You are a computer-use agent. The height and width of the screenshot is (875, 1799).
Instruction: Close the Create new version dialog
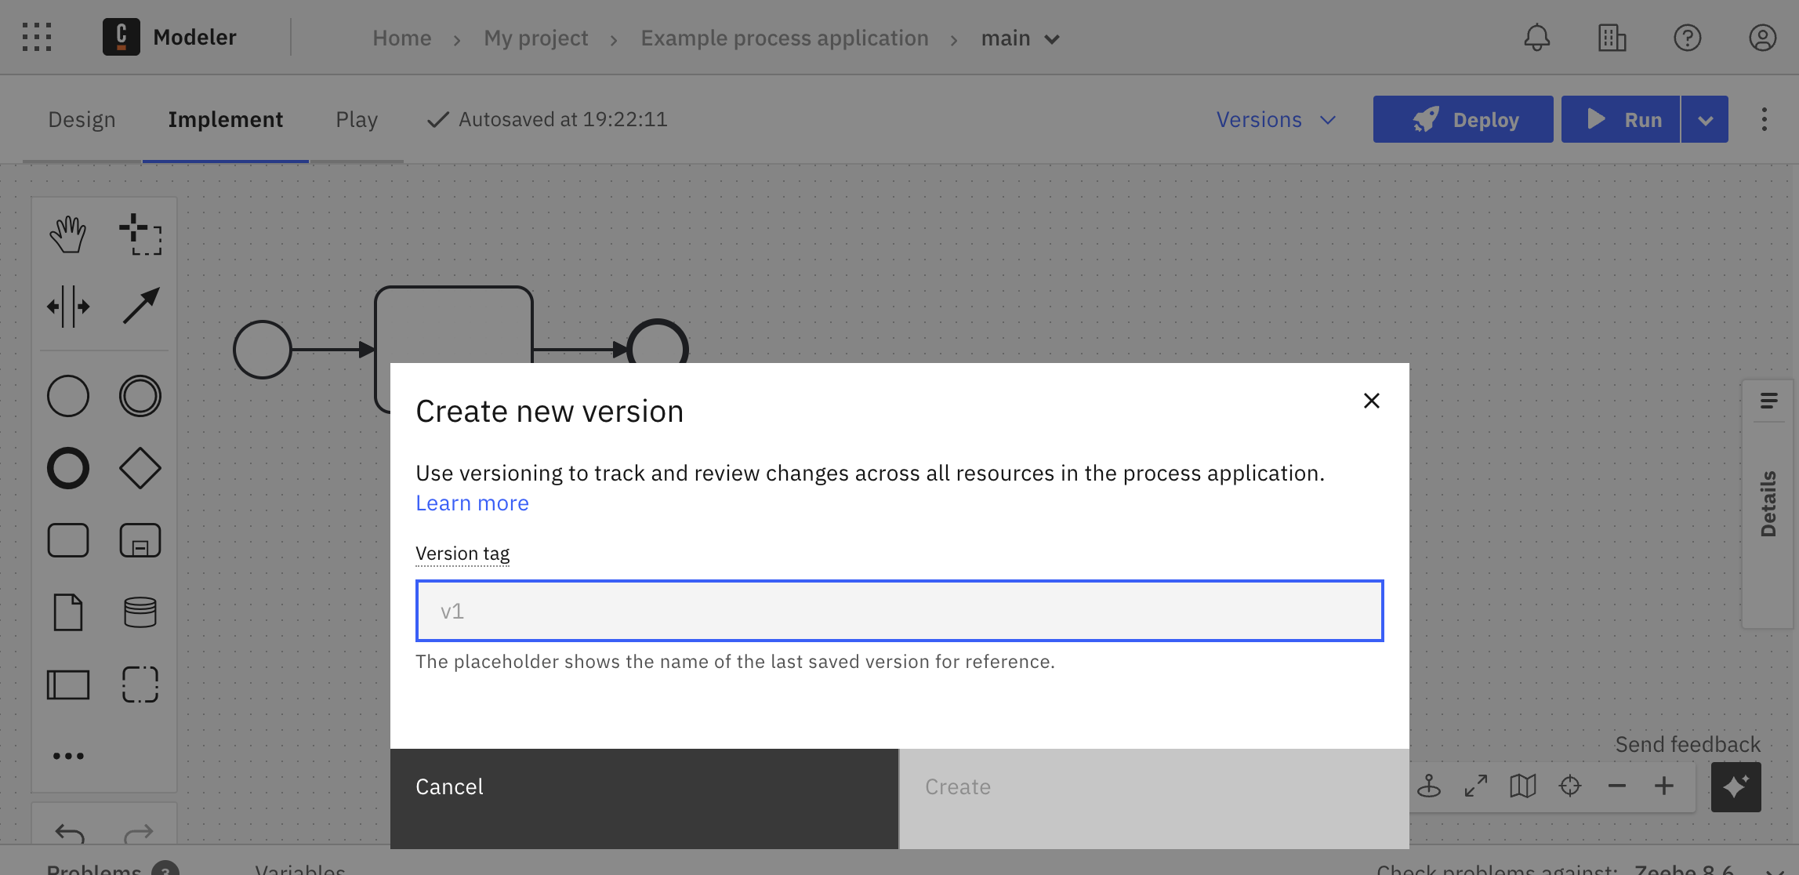pyautogui.click(x=1371, y=401)
